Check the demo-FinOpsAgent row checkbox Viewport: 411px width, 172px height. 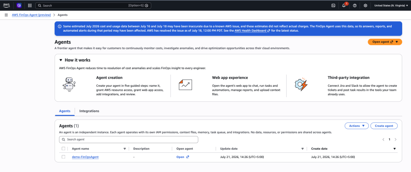[63, 157]
